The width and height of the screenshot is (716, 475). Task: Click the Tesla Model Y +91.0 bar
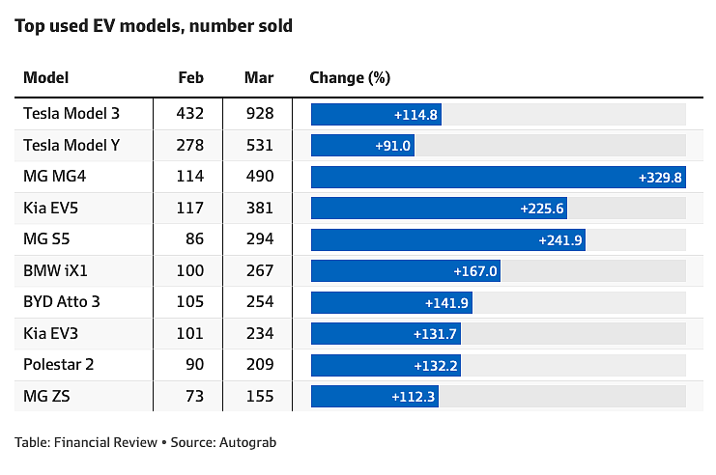(x=362, y=146)
